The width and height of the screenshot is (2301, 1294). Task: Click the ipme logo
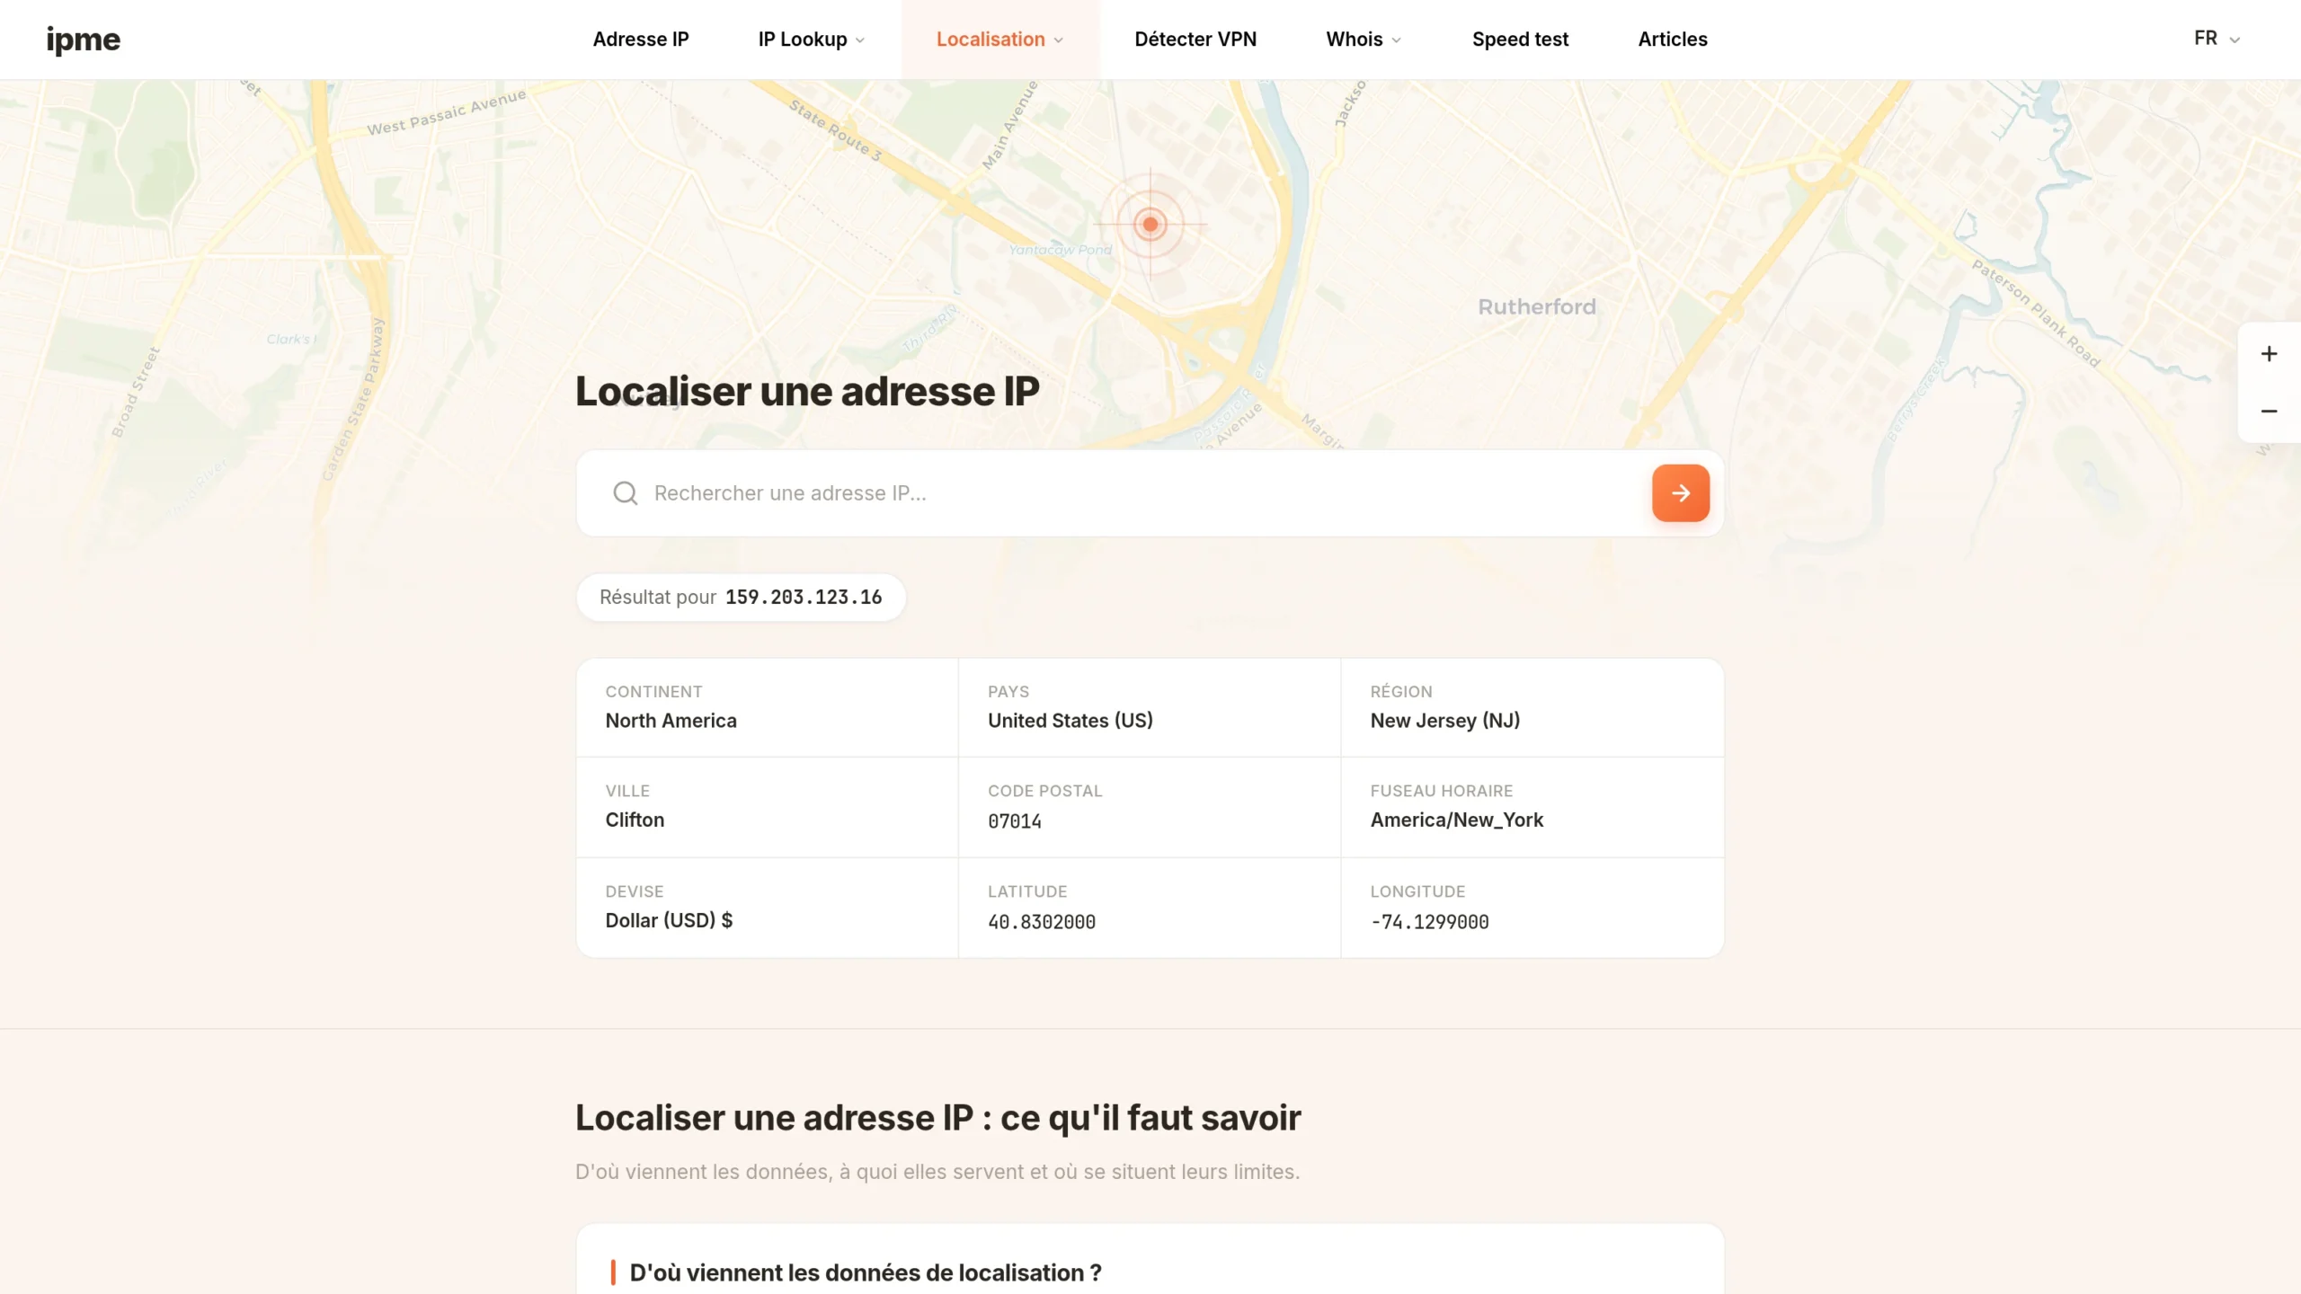pos(83,40)
